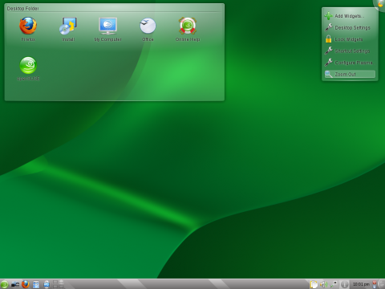Screen dimensions: 385x289
Task: Click the network connection tray icon
Action: (334, 284)
